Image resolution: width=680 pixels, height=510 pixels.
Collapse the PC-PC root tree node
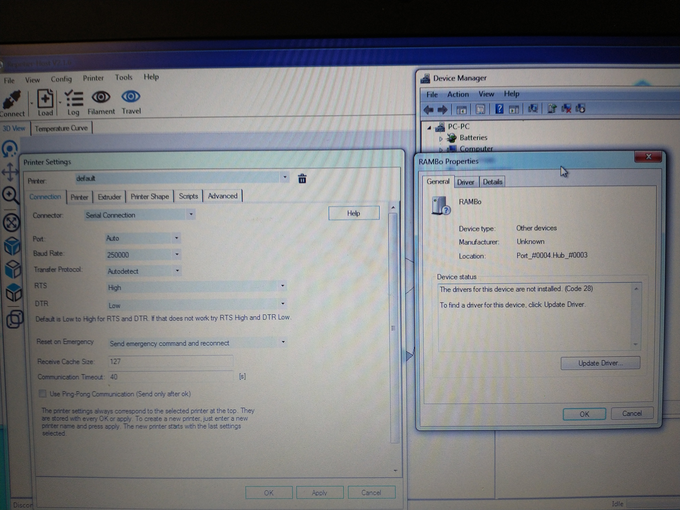click(429, 127)
